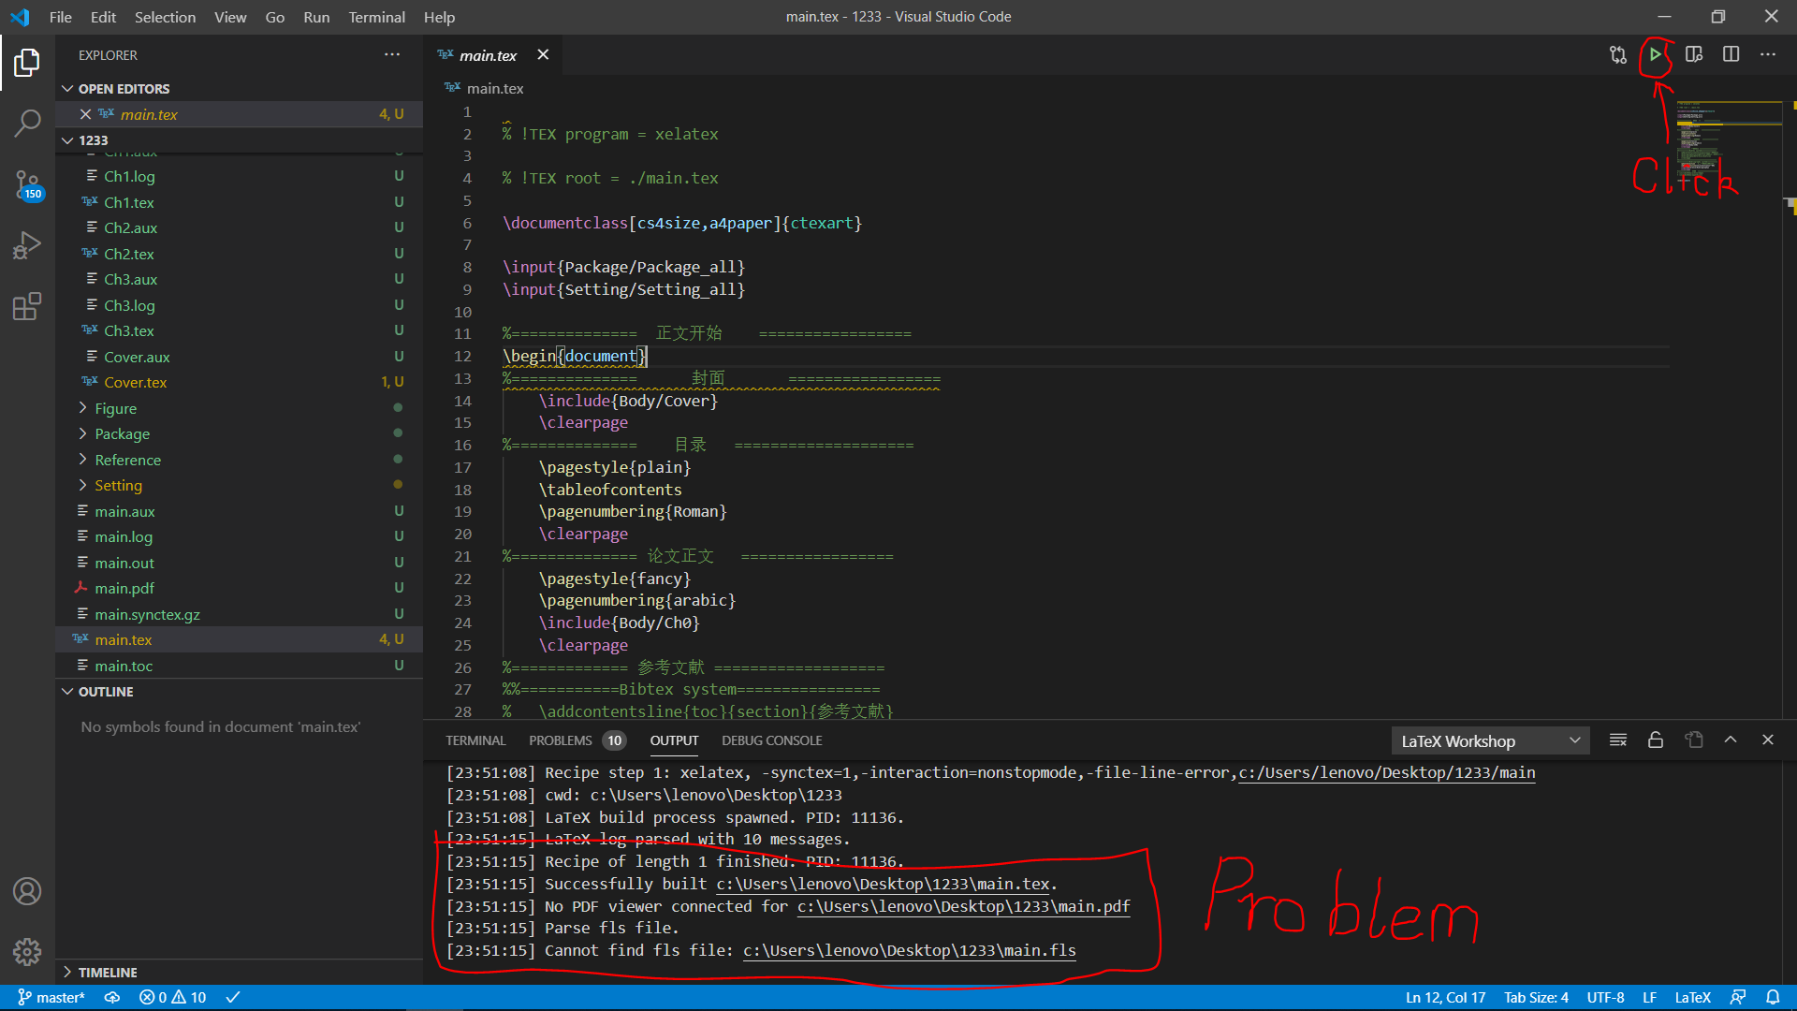
Task: Open Explorer panel more actions ellipsis
Action: pos(392,54)
